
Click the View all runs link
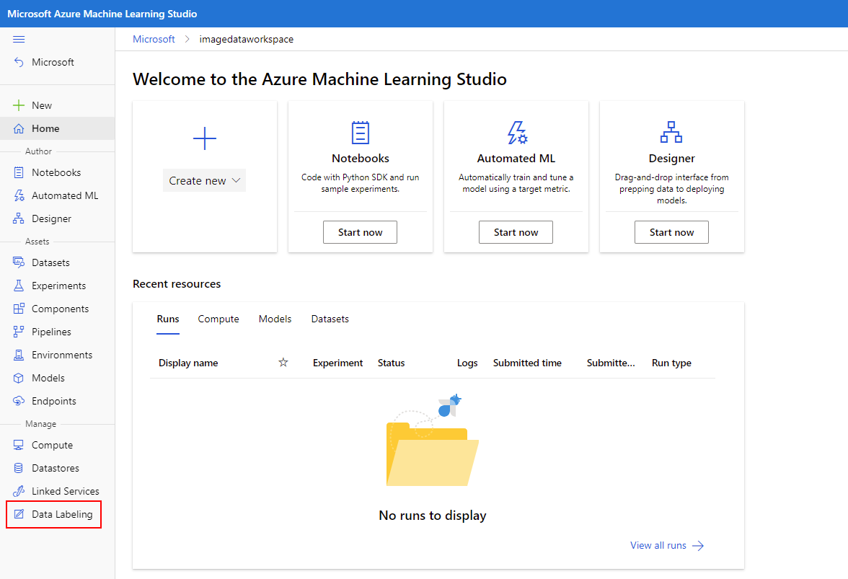[x=658, y=546]
